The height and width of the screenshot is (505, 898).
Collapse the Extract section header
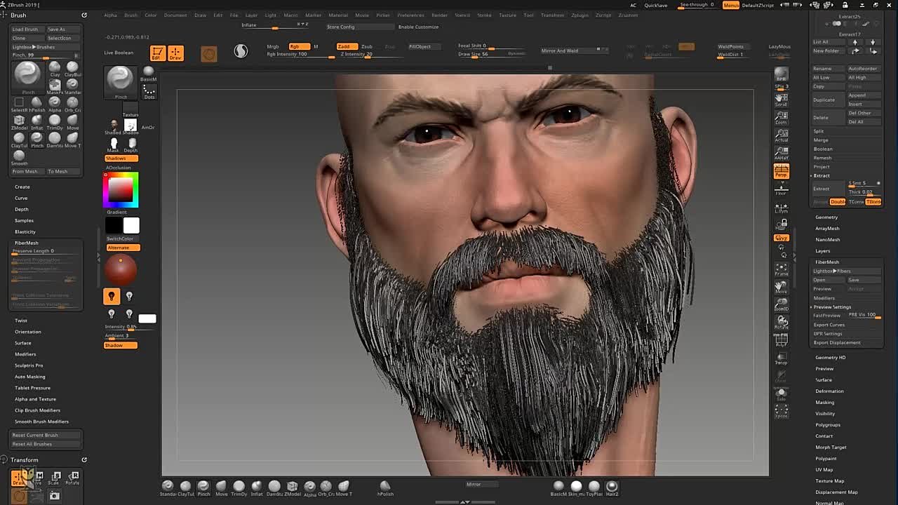822,175
